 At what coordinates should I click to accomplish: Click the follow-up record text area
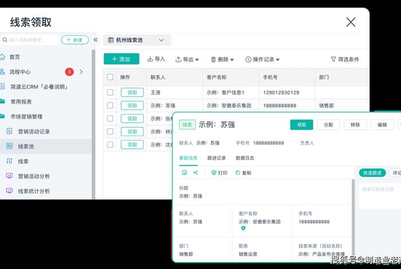coord(380,196)
